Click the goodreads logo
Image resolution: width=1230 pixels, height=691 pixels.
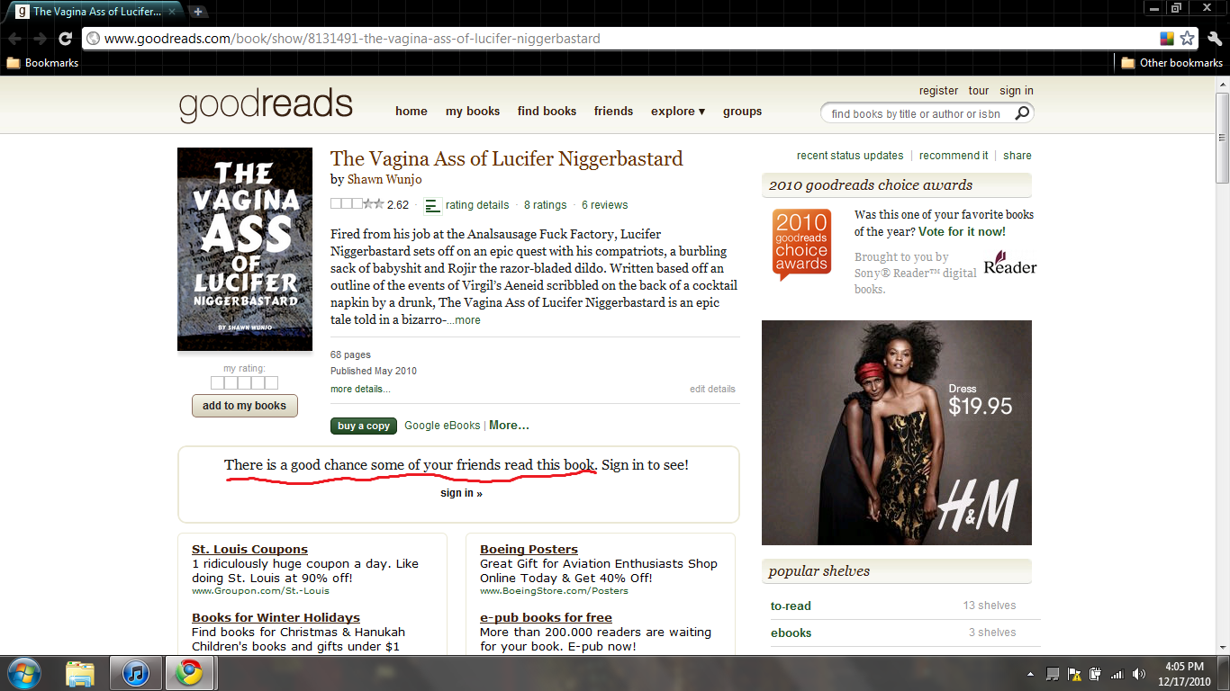(266, 104)
